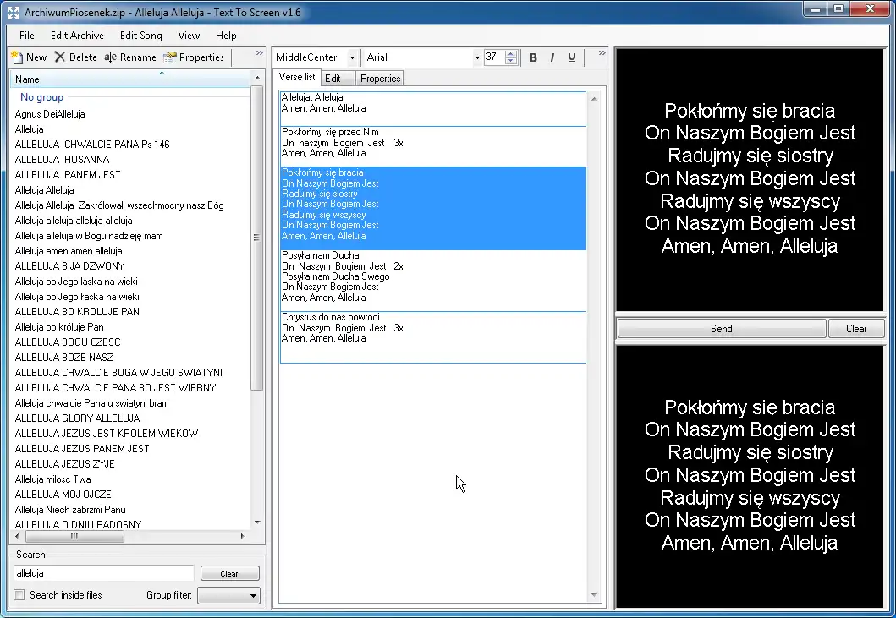
Task: Open the Help menu
Action: pos(226,36)
